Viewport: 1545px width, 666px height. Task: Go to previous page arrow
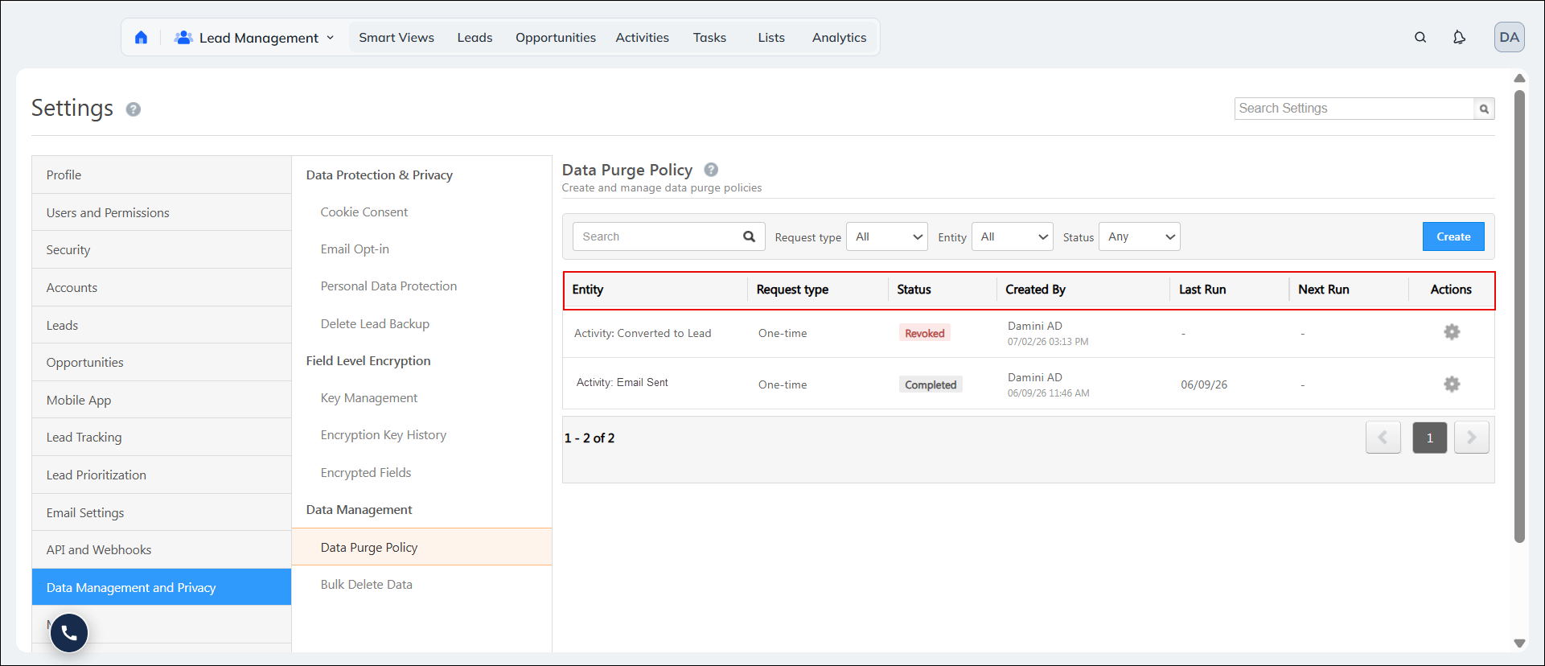pos(1383,438)
